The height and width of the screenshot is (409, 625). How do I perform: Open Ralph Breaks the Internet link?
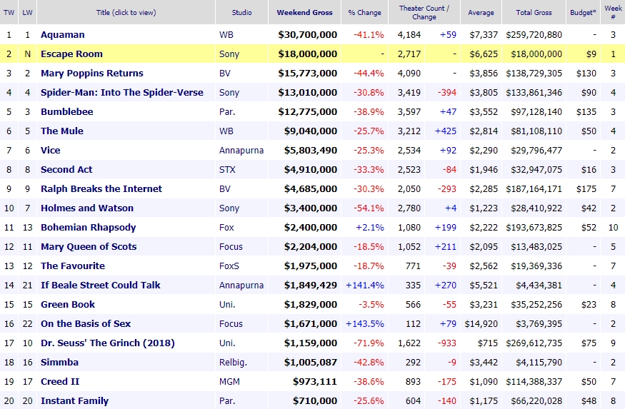101,188
